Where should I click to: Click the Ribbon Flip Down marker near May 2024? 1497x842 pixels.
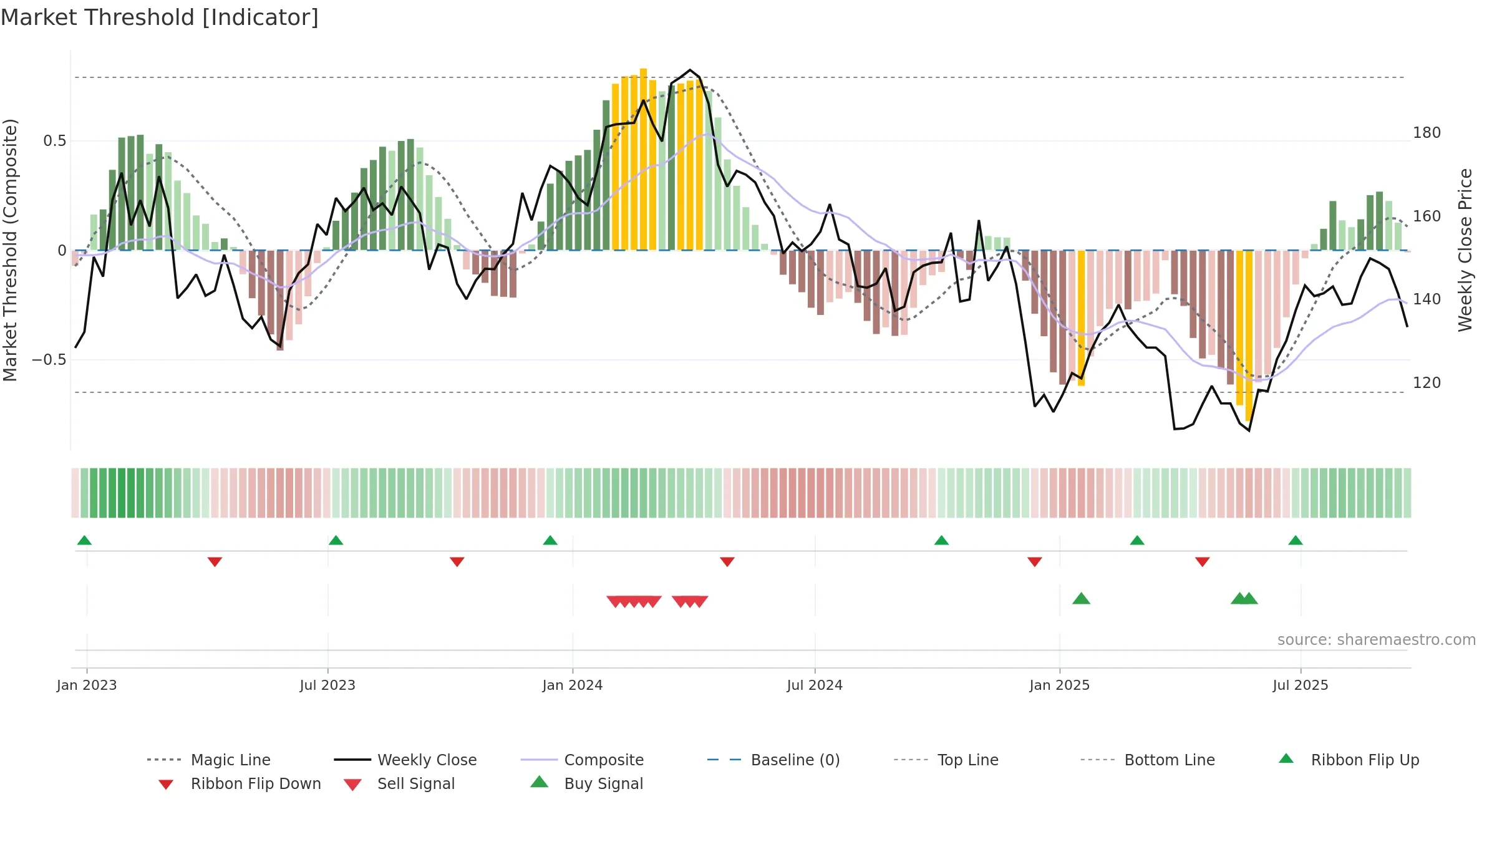[727, 562]
